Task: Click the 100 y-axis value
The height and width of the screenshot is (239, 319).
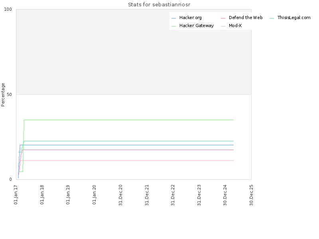Action: [x=8, y=9]
